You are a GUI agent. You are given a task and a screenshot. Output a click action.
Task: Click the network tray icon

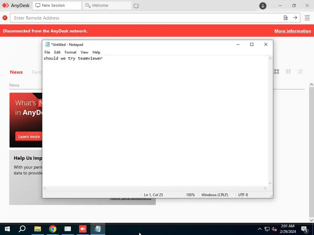[x=267, y=229]
